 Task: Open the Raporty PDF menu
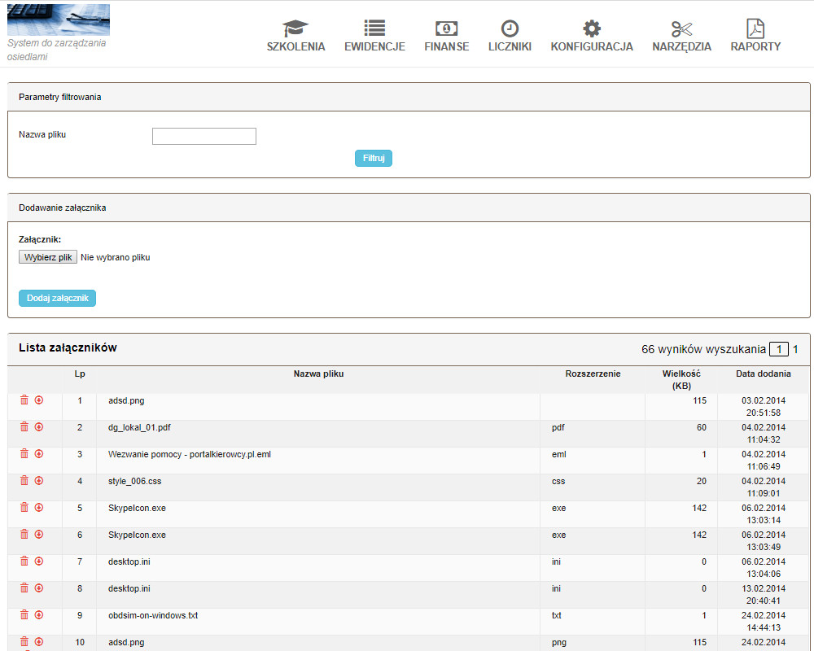click(755, 36)
